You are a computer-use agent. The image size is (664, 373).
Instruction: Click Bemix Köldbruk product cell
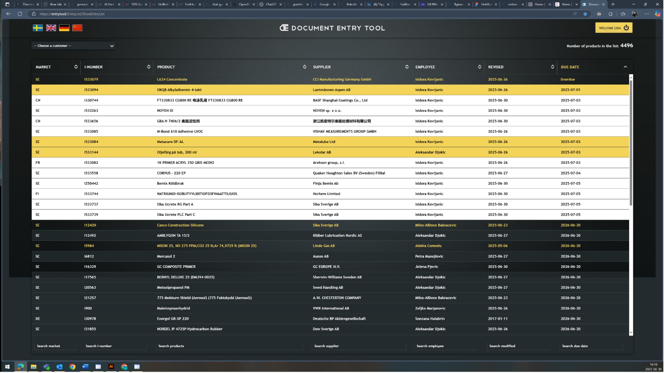(x=170, y=183)
